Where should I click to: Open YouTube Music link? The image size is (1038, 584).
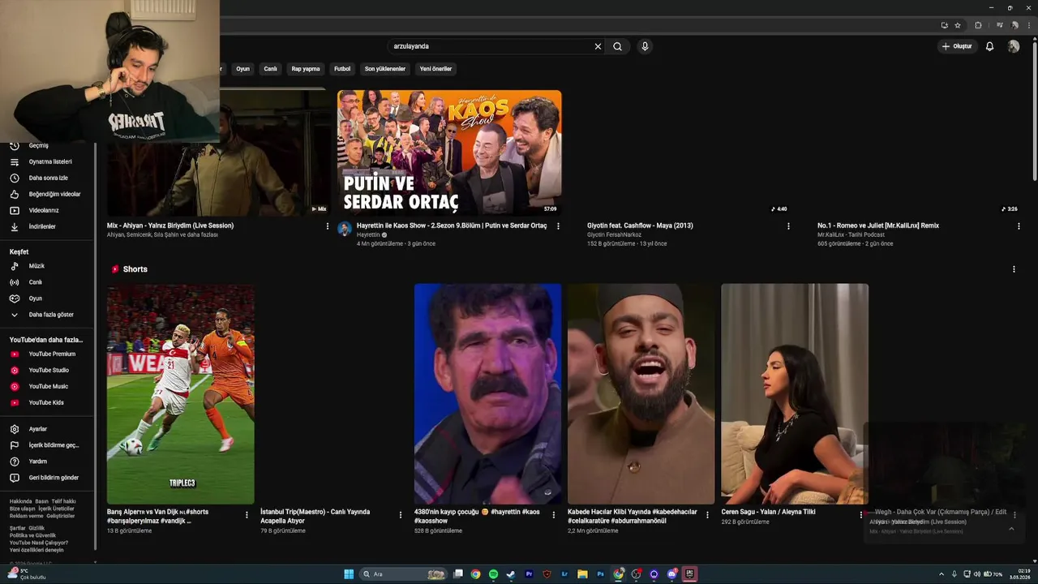pyautogui.click(x=49, y=386)
